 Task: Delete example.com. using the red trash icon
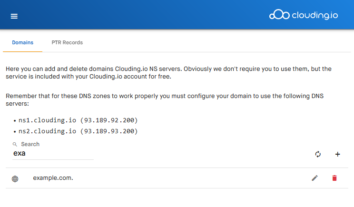tap(334, 178)
